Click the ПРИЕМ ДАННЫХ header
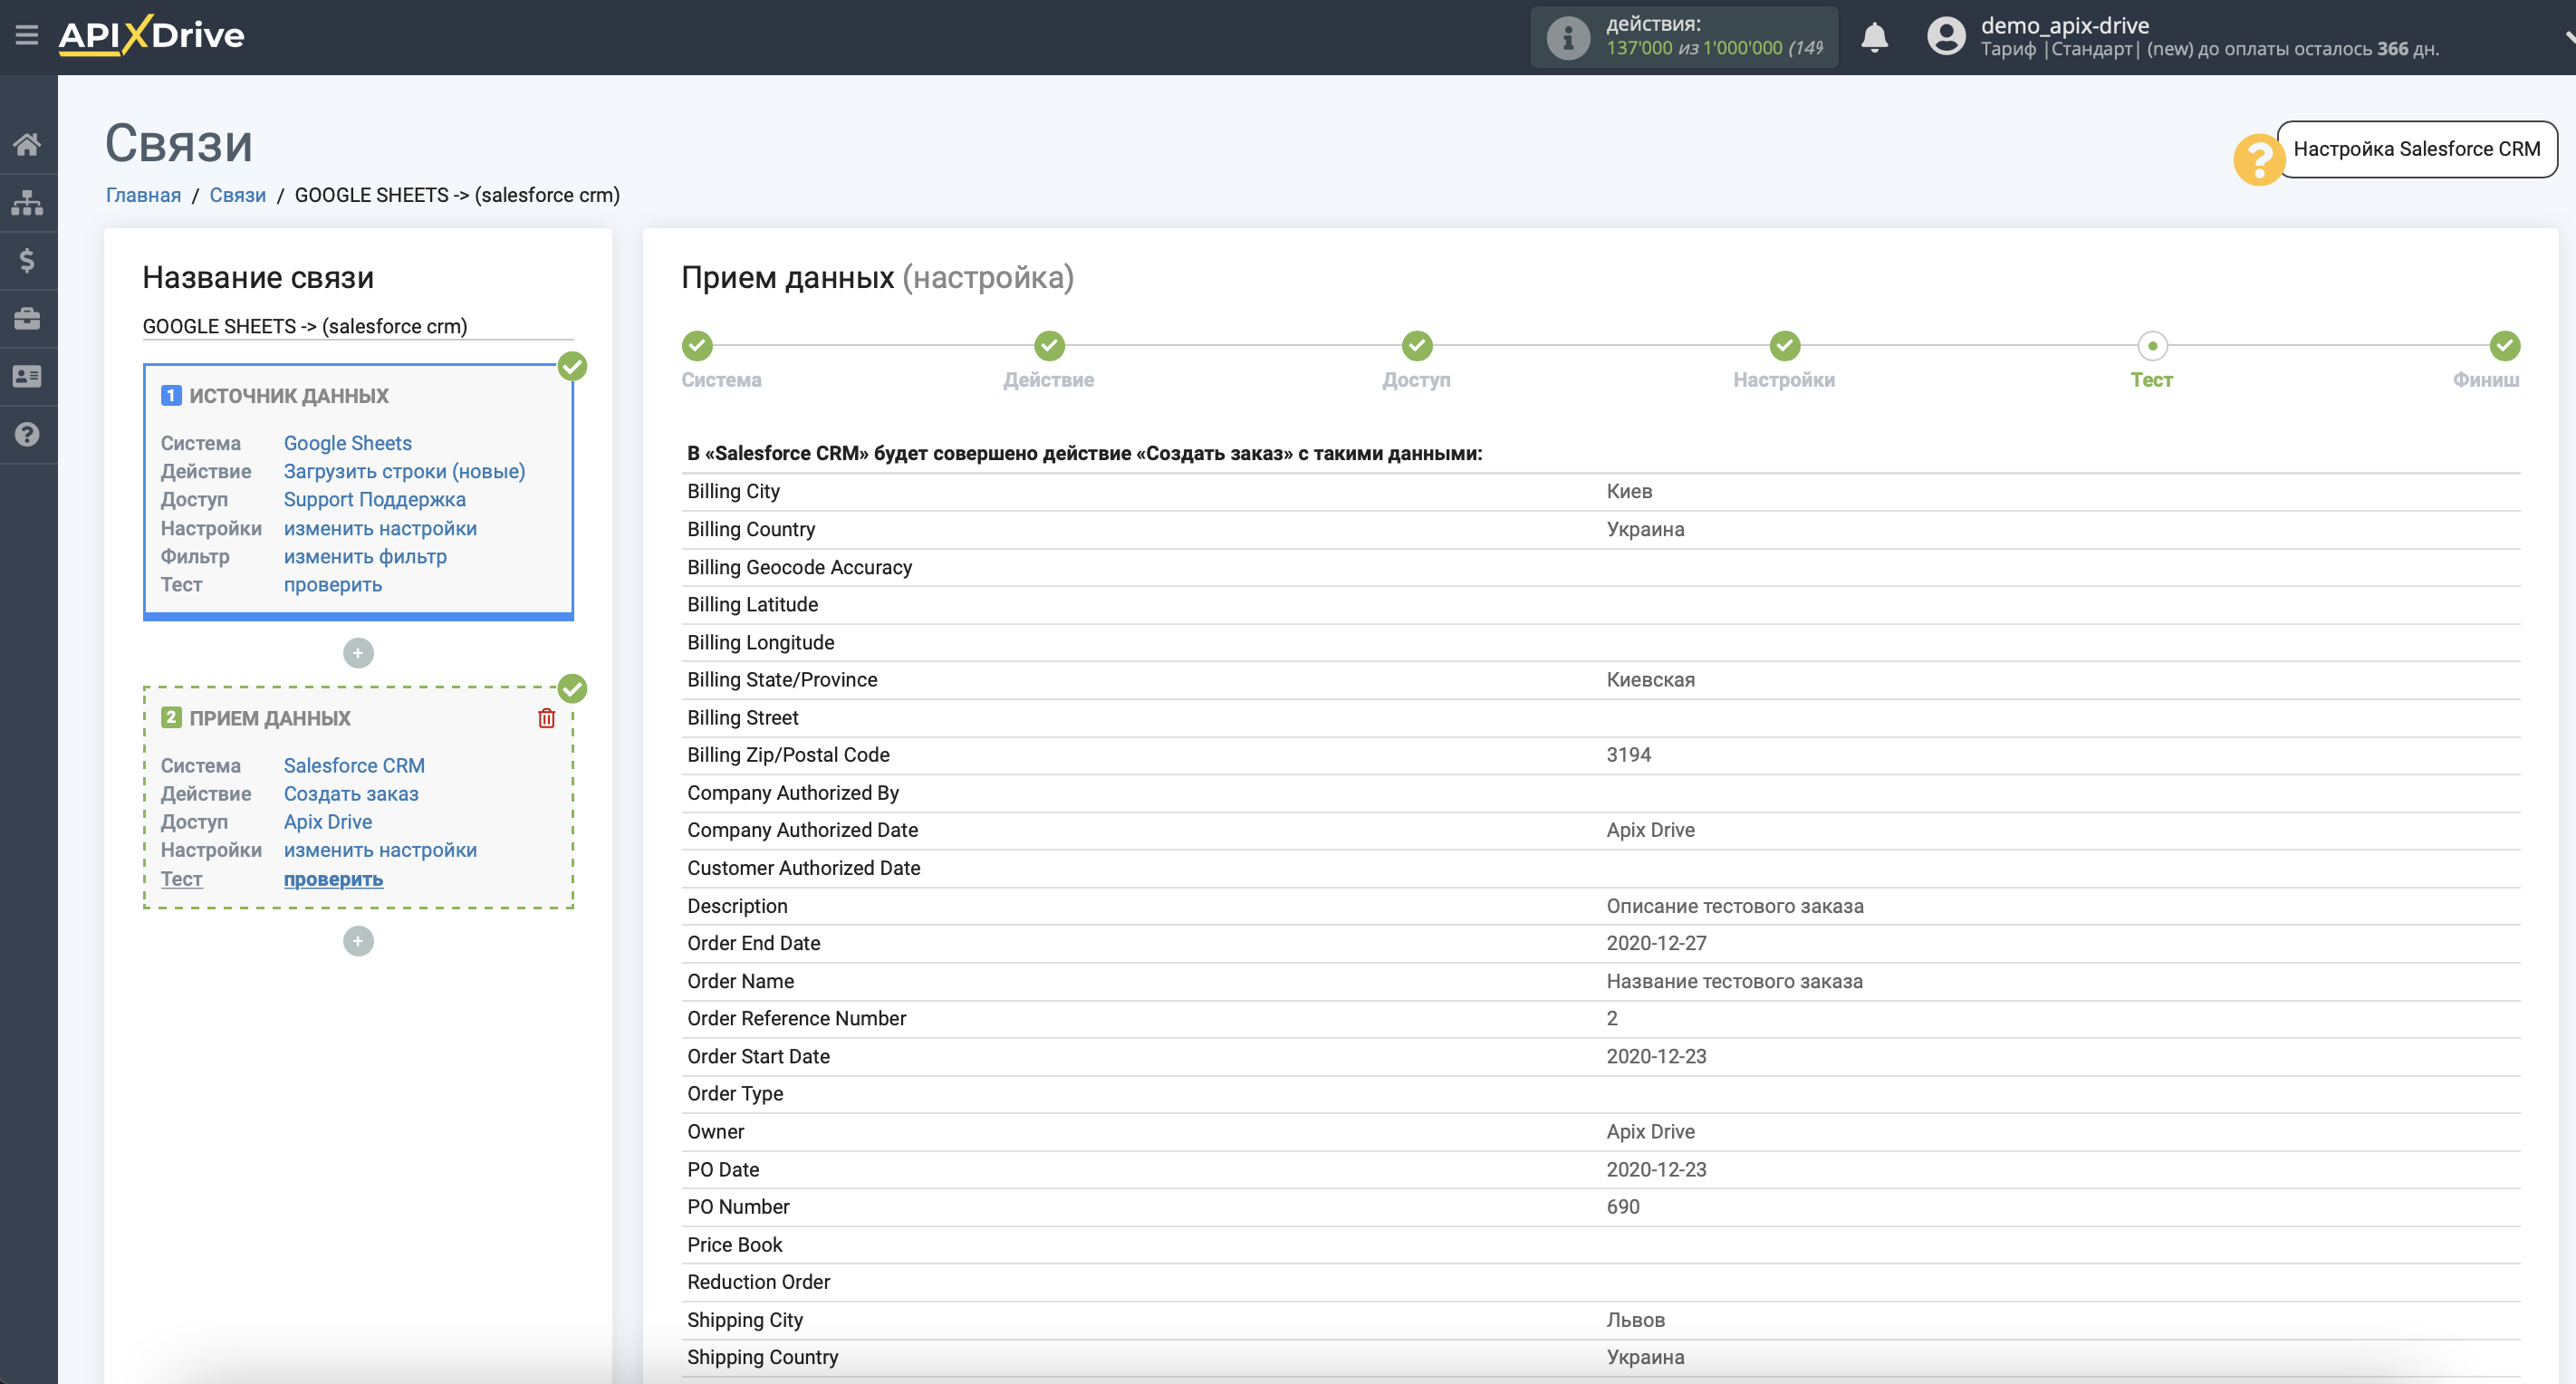The image size is (2576, 1384). pos(270,718)
